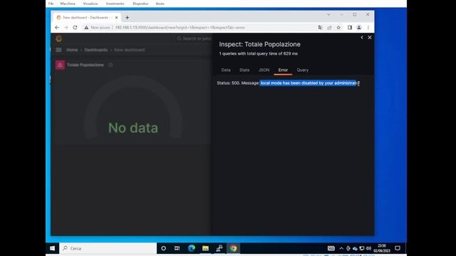Click the Home breadcrumb link

click(x=72, y=50)
